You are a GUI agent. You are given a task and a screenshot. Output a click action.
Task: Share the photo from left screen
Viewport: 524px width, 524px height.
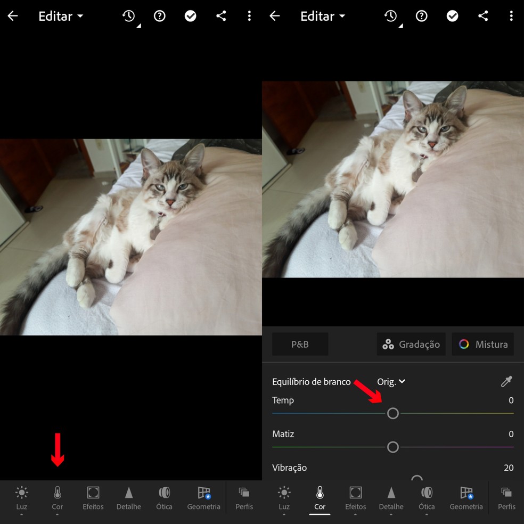pyautogui.click(x=221, y=15)
